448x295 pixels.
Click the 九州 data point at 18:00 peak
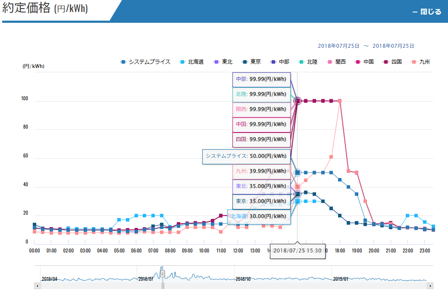click(x=340, y=101)
